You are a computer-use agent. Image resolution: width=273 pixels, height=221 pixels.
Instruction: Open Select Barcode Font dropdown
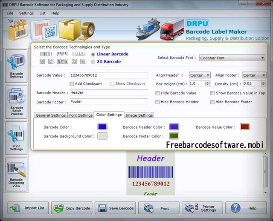pyautogui.click(x=232, y=58)
